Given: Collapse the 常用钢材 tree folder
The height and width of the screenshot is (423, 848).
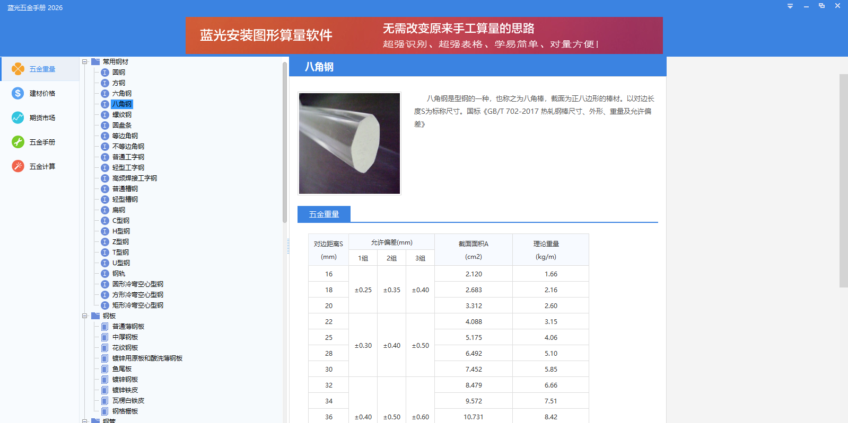Looking at the screenshot, I should click(85, 62).
